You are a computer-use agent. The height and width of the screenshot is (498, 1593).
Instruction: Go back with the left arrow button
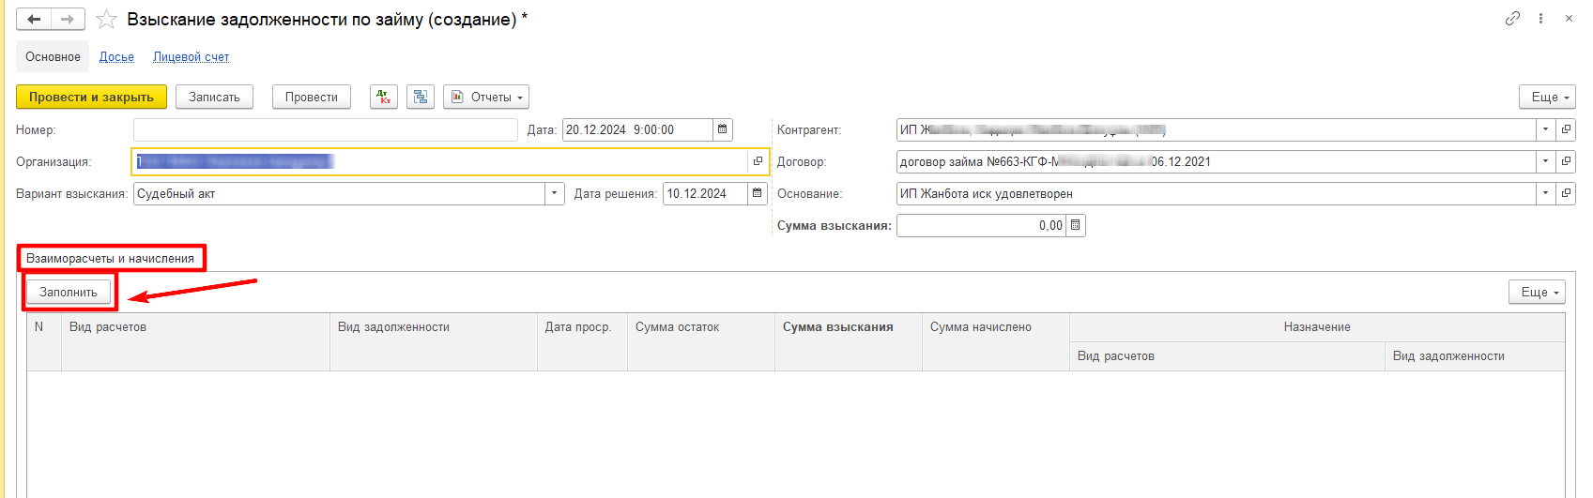34,19
